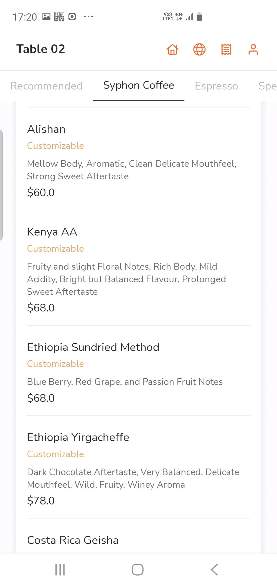
Task: Open Android recent apps button
Action: 60,569
